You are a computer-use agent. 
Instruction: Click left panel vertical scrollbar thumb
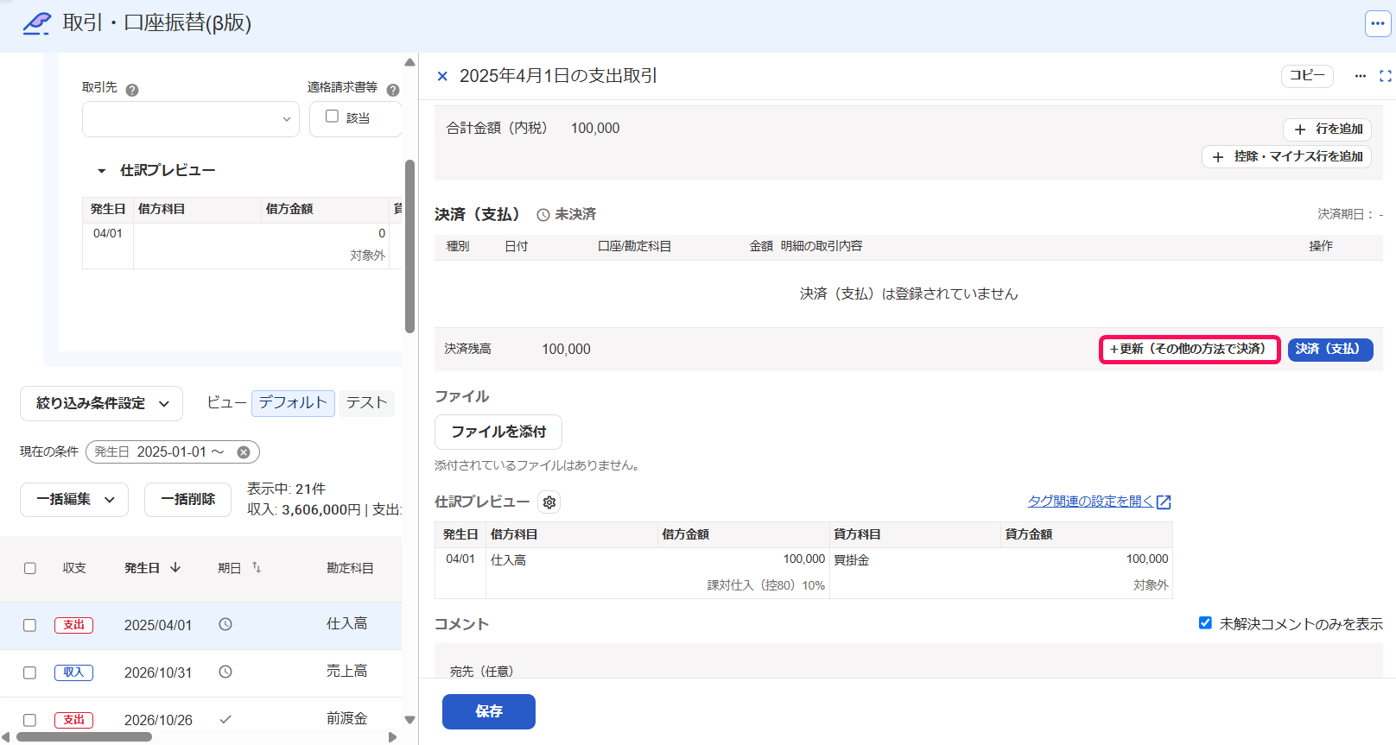point(409,246)
